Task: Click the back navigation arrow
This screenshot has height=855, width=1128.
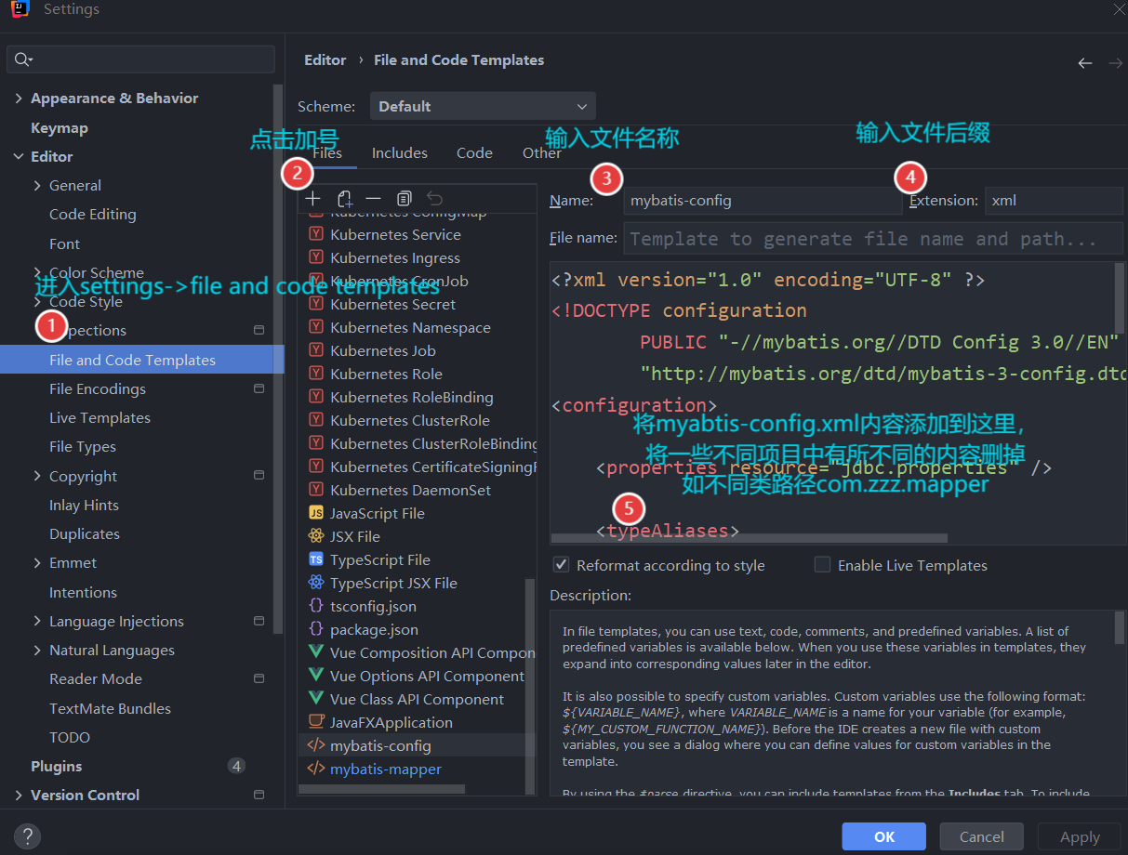Action: [x=1085, y=63]
